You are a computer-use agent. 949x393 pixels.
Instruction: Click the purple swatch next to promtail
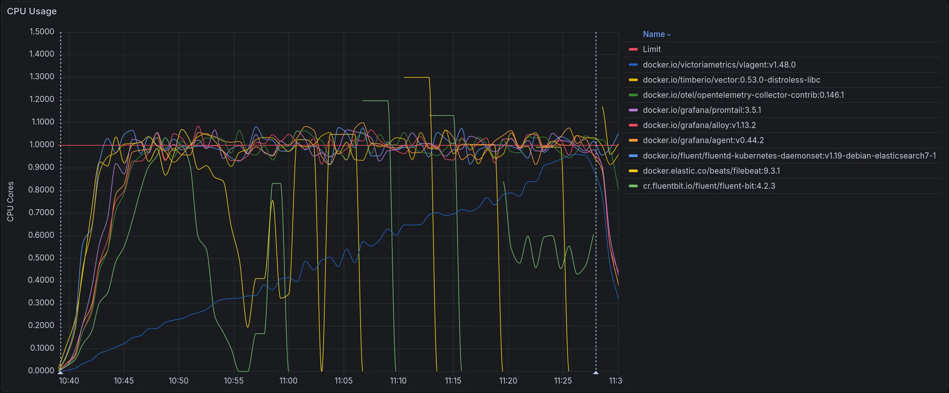point(633,110)
